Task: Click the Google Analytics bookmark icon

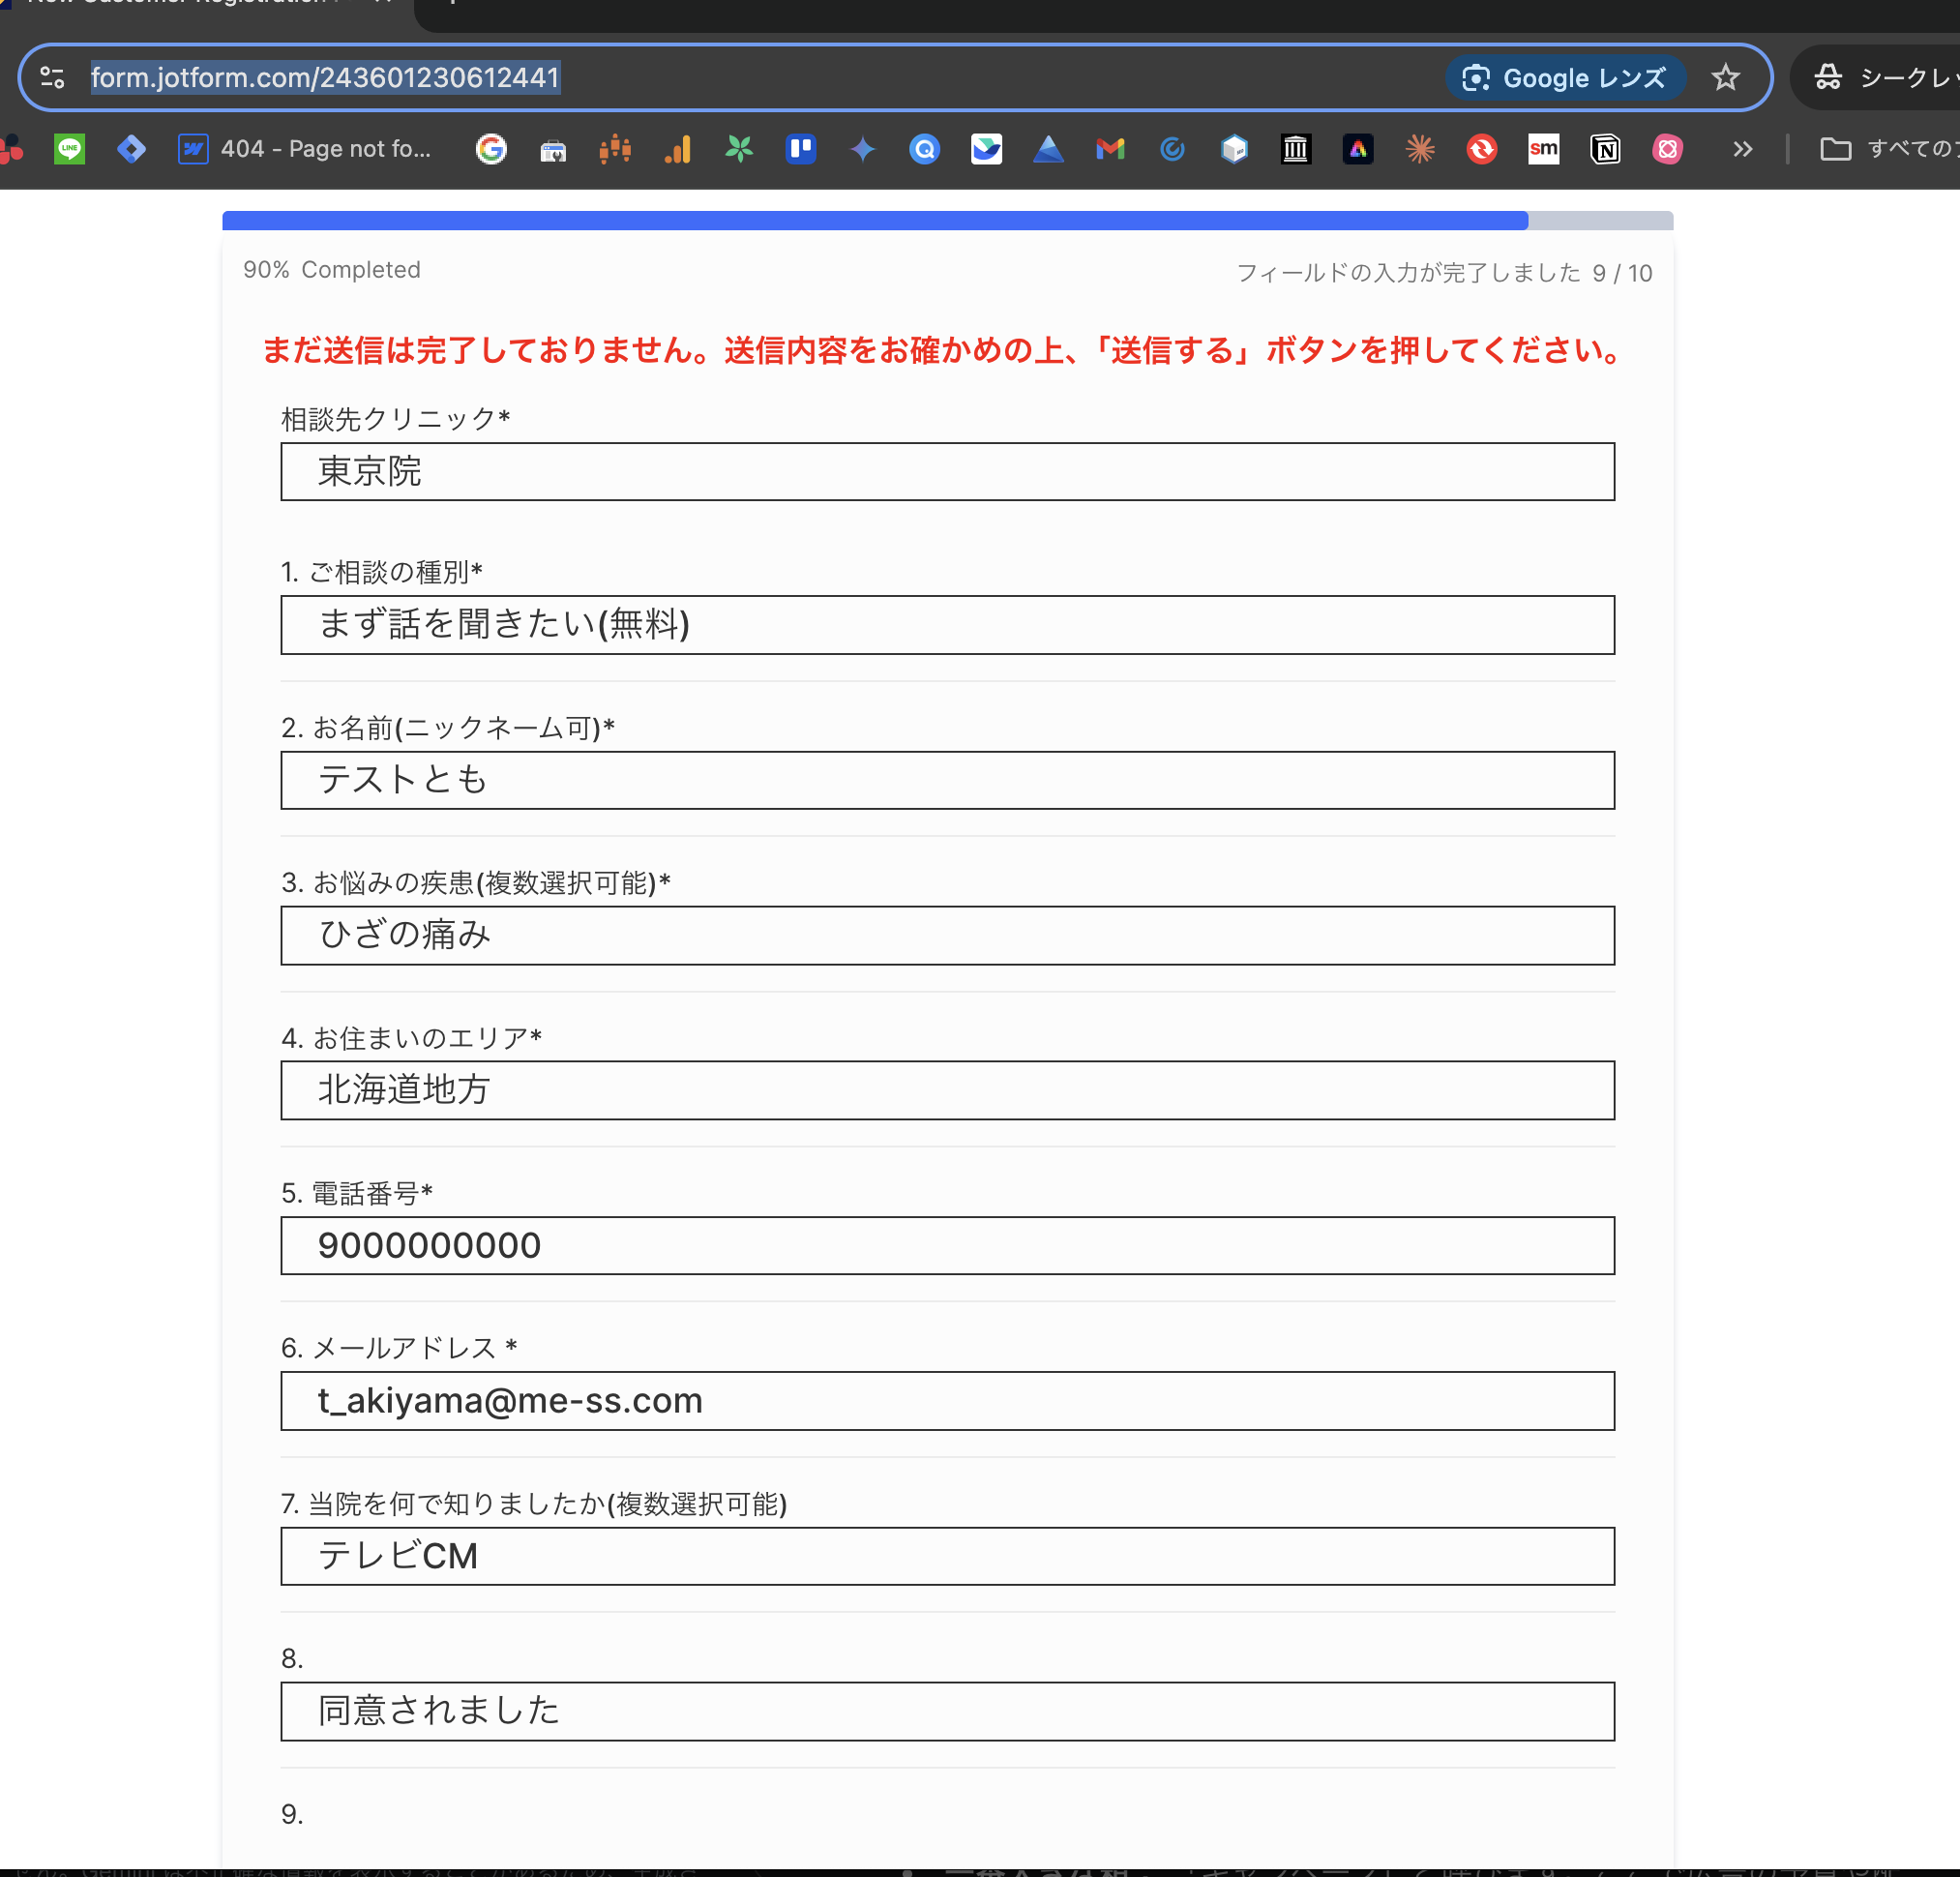Action: pyautogui.click(x=677, y=149)
